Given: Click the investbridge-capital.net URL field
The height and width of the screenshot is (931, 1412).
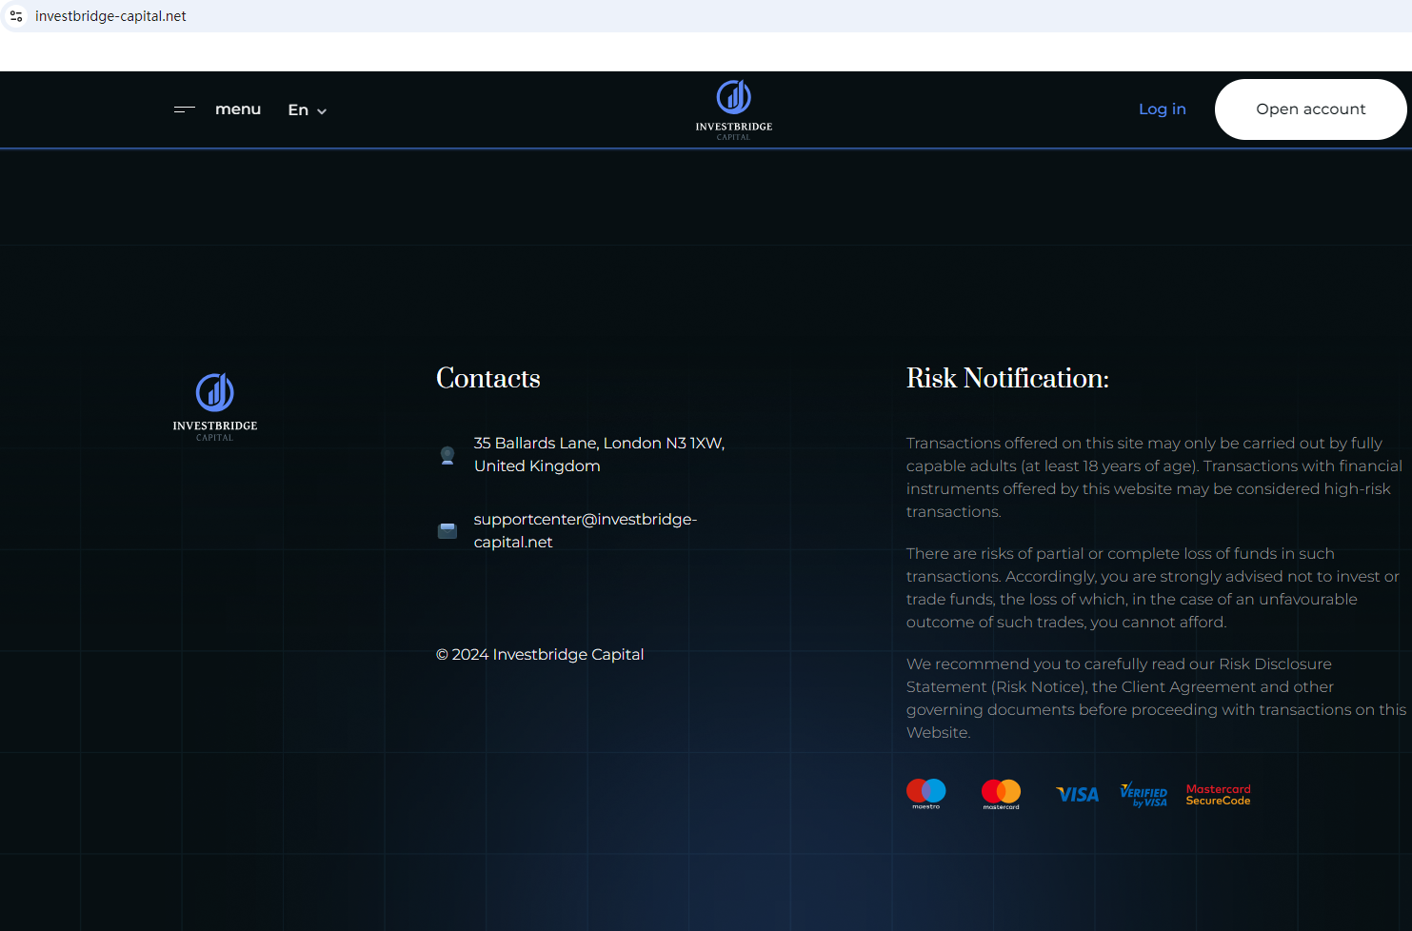Looking at the screenshot, I should [110, 16].
